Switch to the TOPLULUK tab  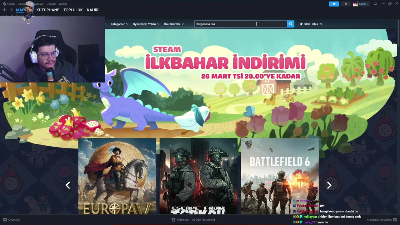[x=73, y=10]
